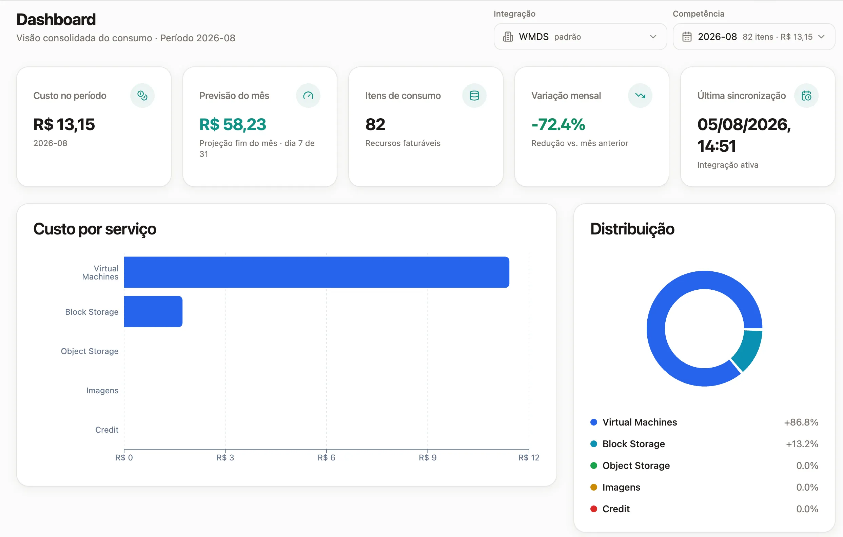Click the Custo por serviço heading
Viewport: 843px width, 537px height.
[95, 229]
